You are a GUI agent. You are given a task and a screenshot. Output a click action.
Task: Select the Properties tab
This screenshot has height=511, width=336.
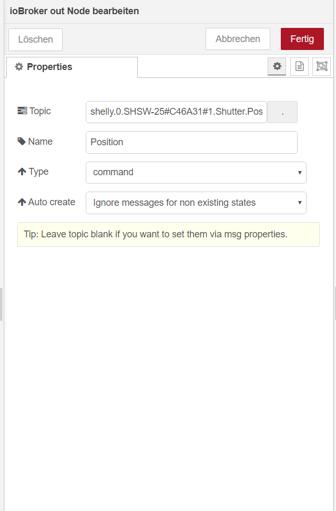coord(72,67)
